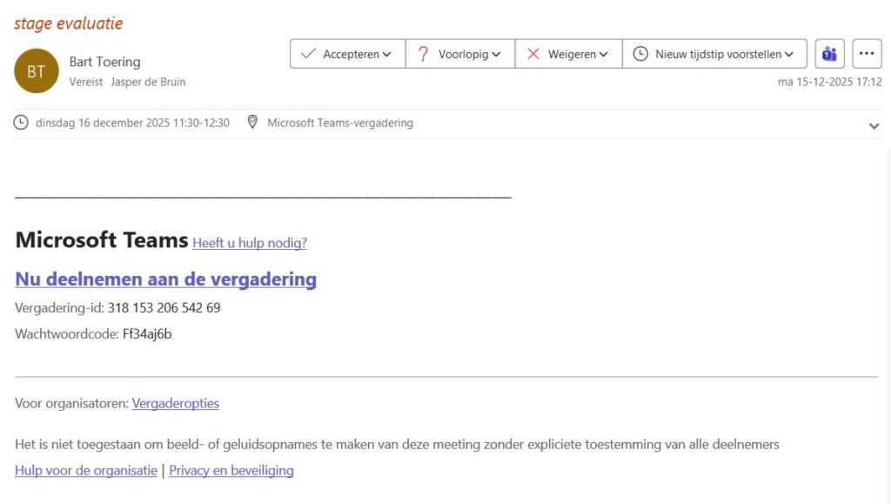Screen dimensions: 891x504
Task: Click the clock icon beside the meeting date
Action: 20,123
